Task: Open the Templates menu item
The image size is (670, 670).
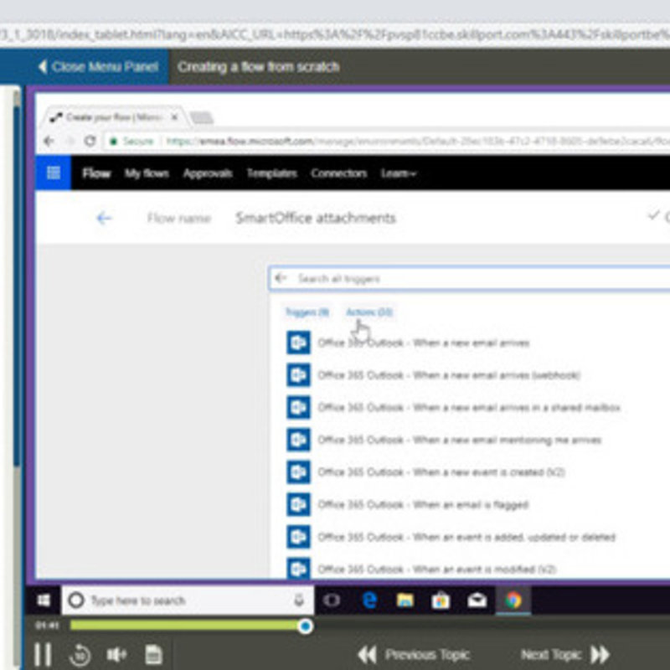Action: [x=271, y=173]
